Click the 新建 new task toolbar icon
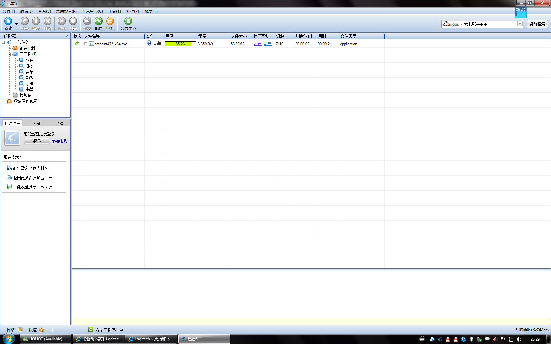 (x=8, y=21)
